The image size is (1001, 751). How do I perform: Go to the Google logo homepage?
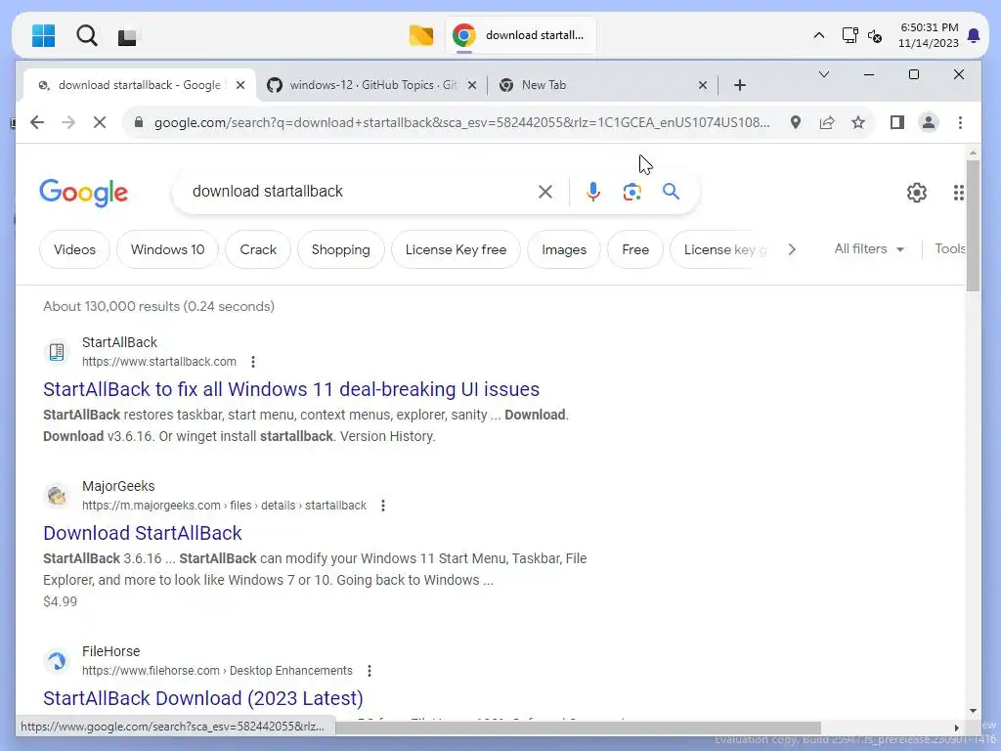coord(84,193)
